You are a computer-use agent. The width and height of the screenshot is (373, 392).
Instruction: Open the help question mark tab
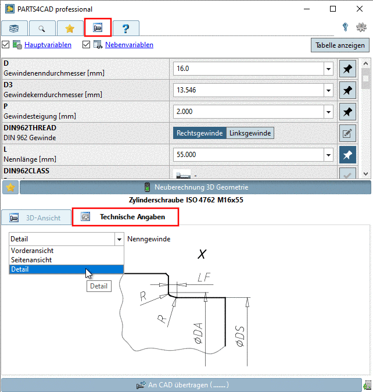pyautogui.click(x=126, y=28)
